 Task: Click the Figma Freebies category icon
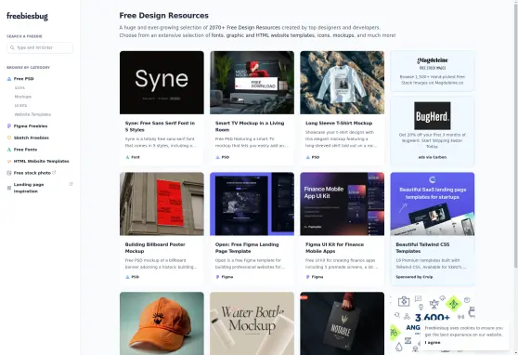(x=9, y=126)
